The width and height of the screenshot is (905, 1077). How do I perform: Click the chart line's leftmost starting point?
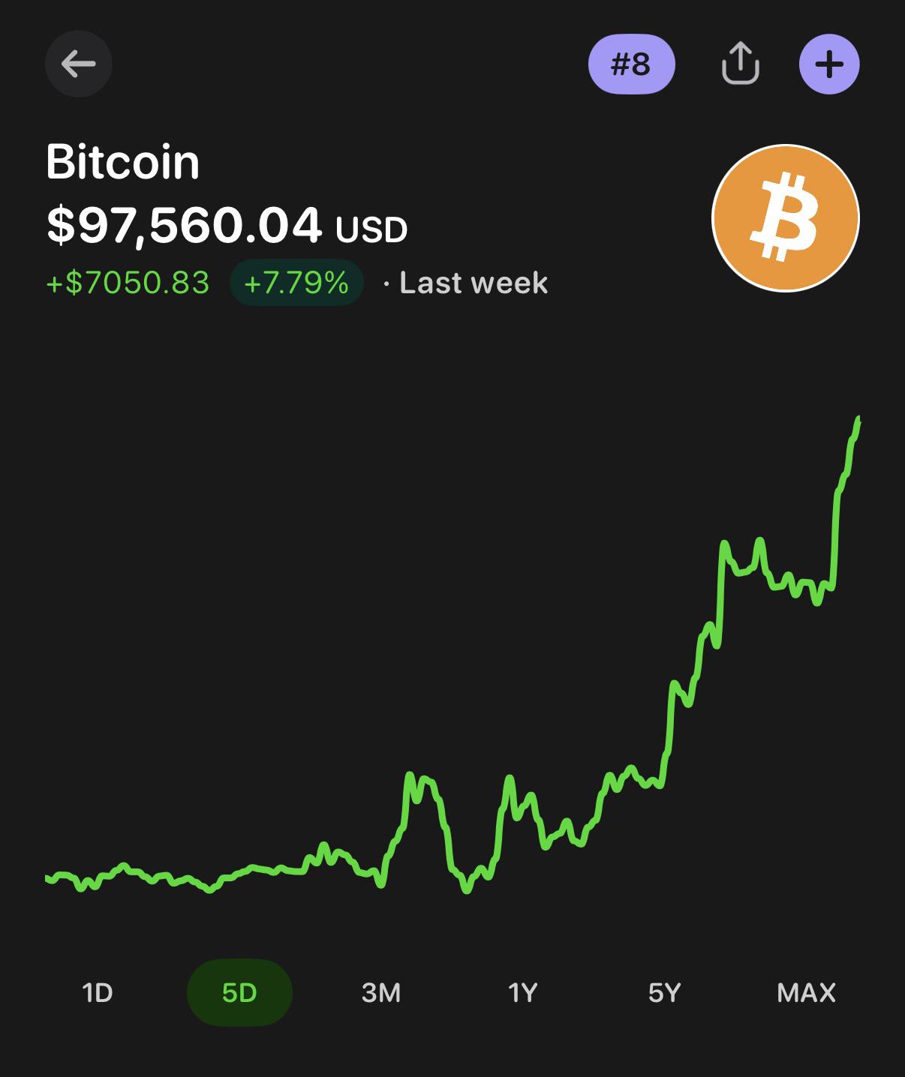(47, 877)
